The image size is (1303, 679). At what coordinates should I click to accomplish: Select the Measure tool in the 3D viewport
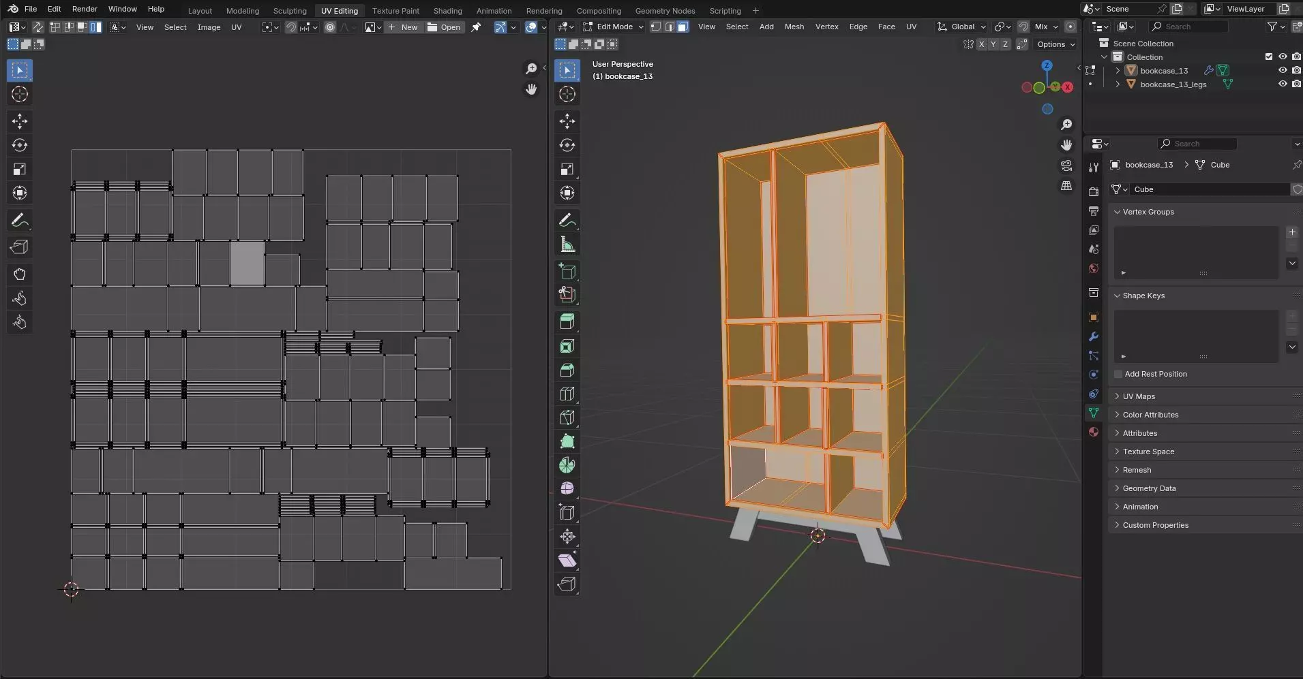pyautogui.click(x=567, y=244)
